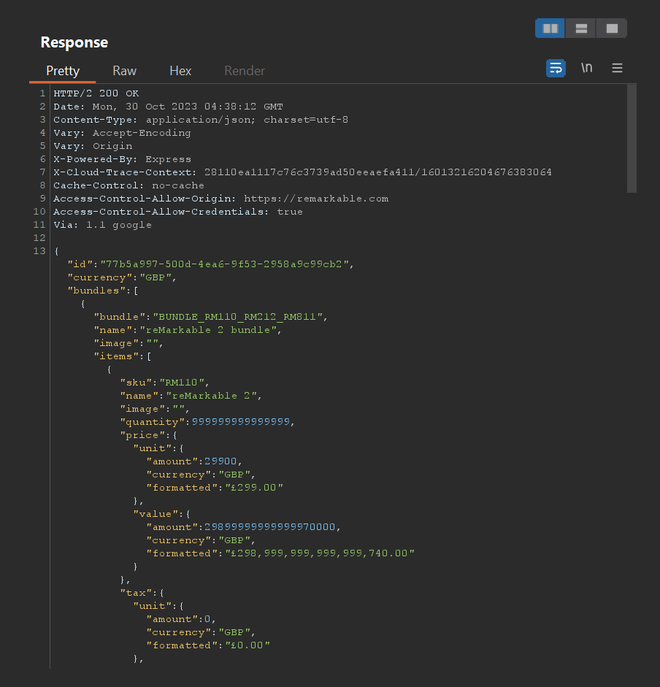Image resolution: width=660 pixels, height=687 pixels.
Task: Switch to top/bottom split layout
Action: pyautogui.click(x=580, y=28)
